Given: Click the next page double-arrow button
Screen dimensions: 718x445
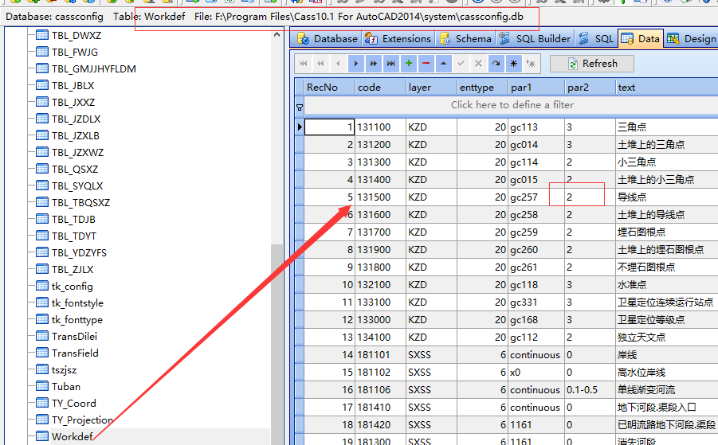Looking at the screenshot, I should pyautogui.click(x=373, y=64).
